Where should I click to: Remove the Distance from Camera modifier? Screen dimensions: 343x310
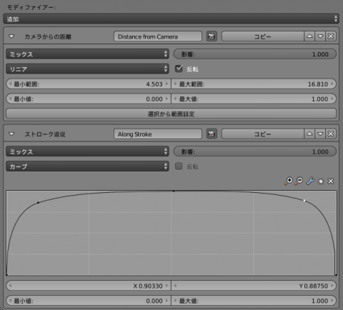click(x=331, y=36)
